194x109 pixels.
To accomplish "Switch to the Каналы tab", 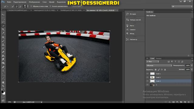I will (159, 58).
